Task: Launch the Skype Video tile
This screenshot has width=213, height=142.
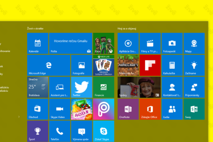Action: click(60, 109)
